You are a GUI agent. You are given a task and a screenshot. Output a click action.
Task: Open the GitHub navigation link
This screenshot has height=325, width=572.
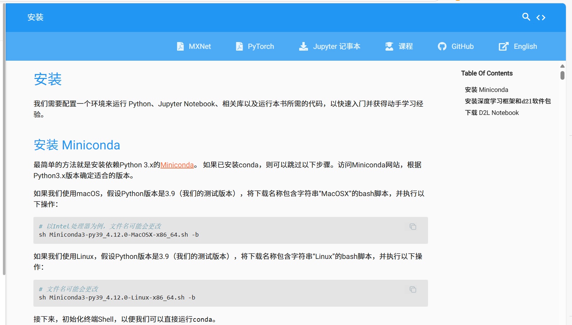pyautogui.click(x=456, y=46)
